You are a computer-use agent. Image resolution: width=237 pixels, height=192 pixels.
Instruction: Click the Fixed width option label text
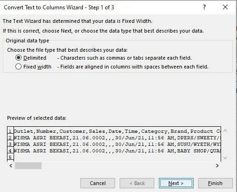pos(37,67)
